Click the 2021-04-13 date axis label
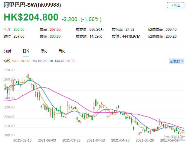Image resolution: width=187 pixels, height=143 pixels. pyautogui.click(x=96, y=140)
